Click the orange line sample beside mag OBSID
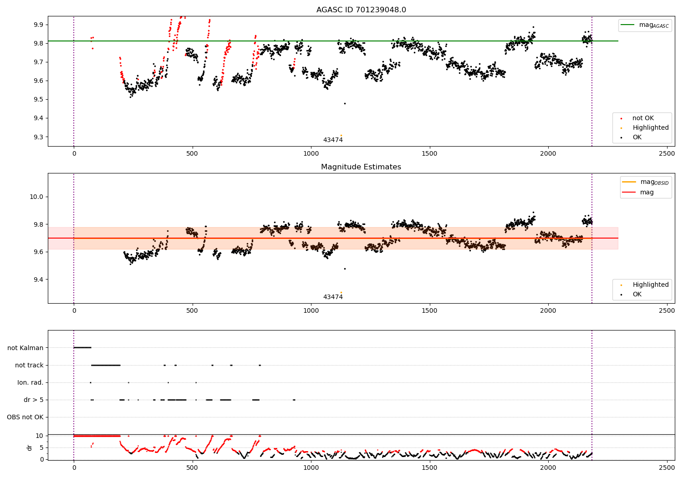This screenshot has width=683, height=478. 629,182
